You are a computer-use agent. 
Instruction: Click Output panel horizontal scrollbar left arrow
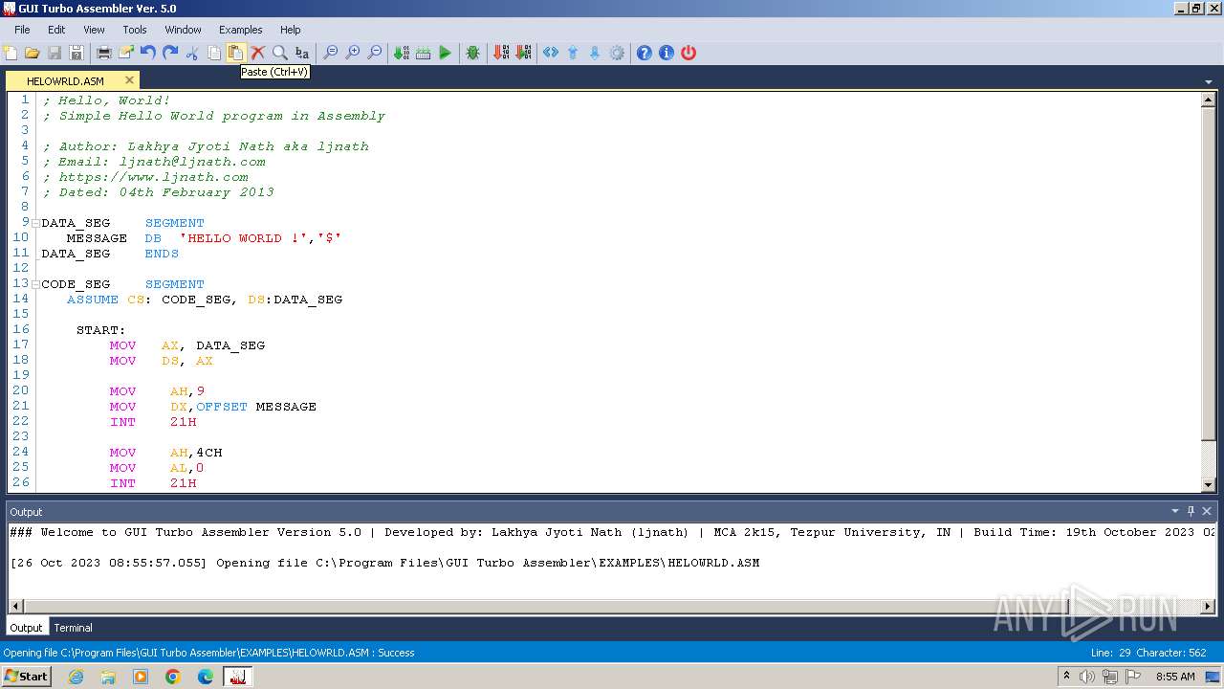pos(15,606)
